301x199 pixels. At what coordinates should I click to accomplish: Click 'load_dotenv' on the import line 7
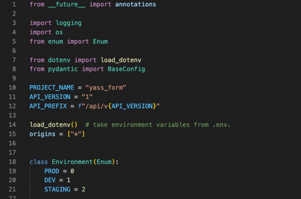tap(121, 60)
